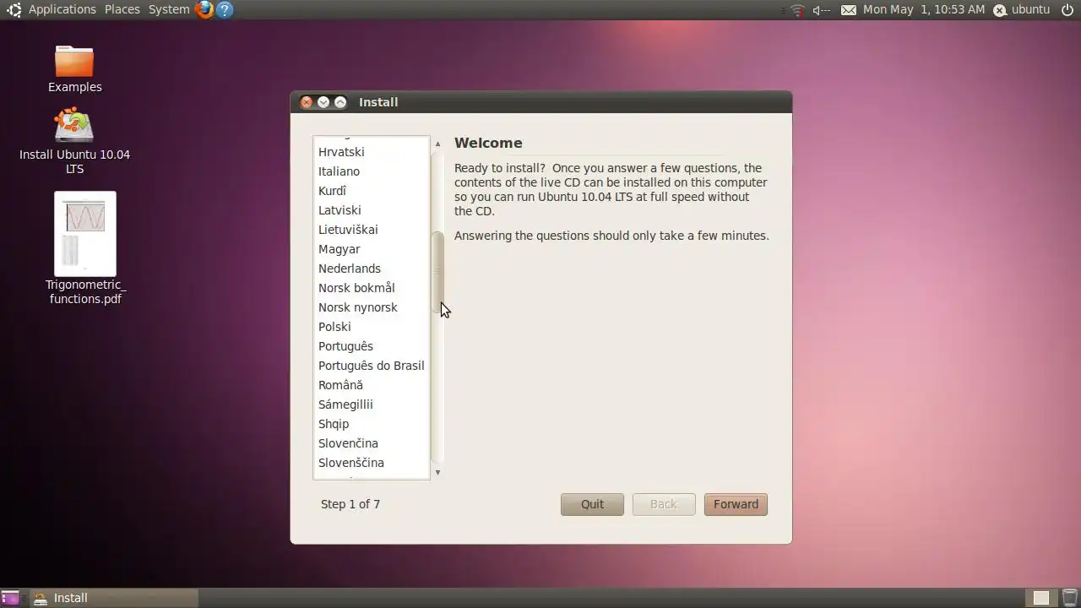Open the ubuntu user status menu
1081x608 pixels.
tap(1021, 10)
